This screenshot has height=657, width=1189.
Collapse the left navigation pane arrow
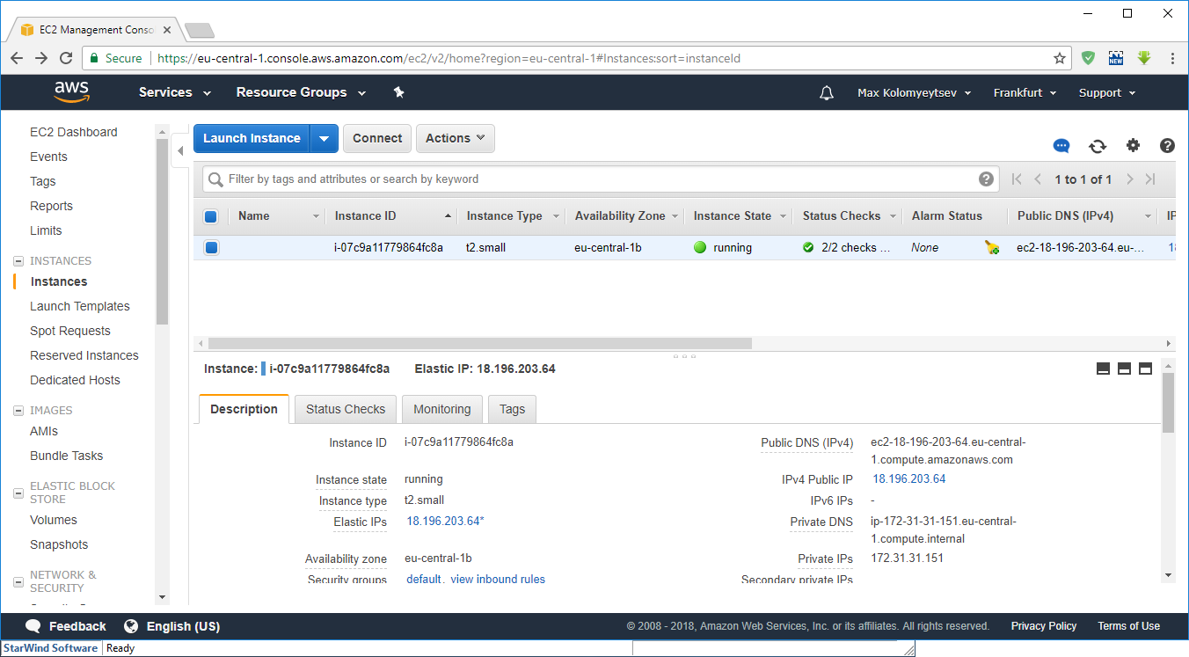pyautogui.click(x=180, y=150)
